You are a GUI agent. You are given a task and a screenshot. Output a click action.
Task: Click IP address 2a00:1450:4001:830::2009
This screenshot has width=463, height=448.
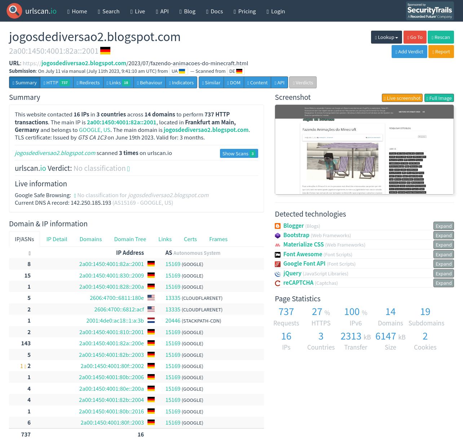(x=111, y=275)
